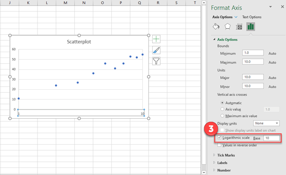Select Maximum axis value radio option

pos(222,116)
